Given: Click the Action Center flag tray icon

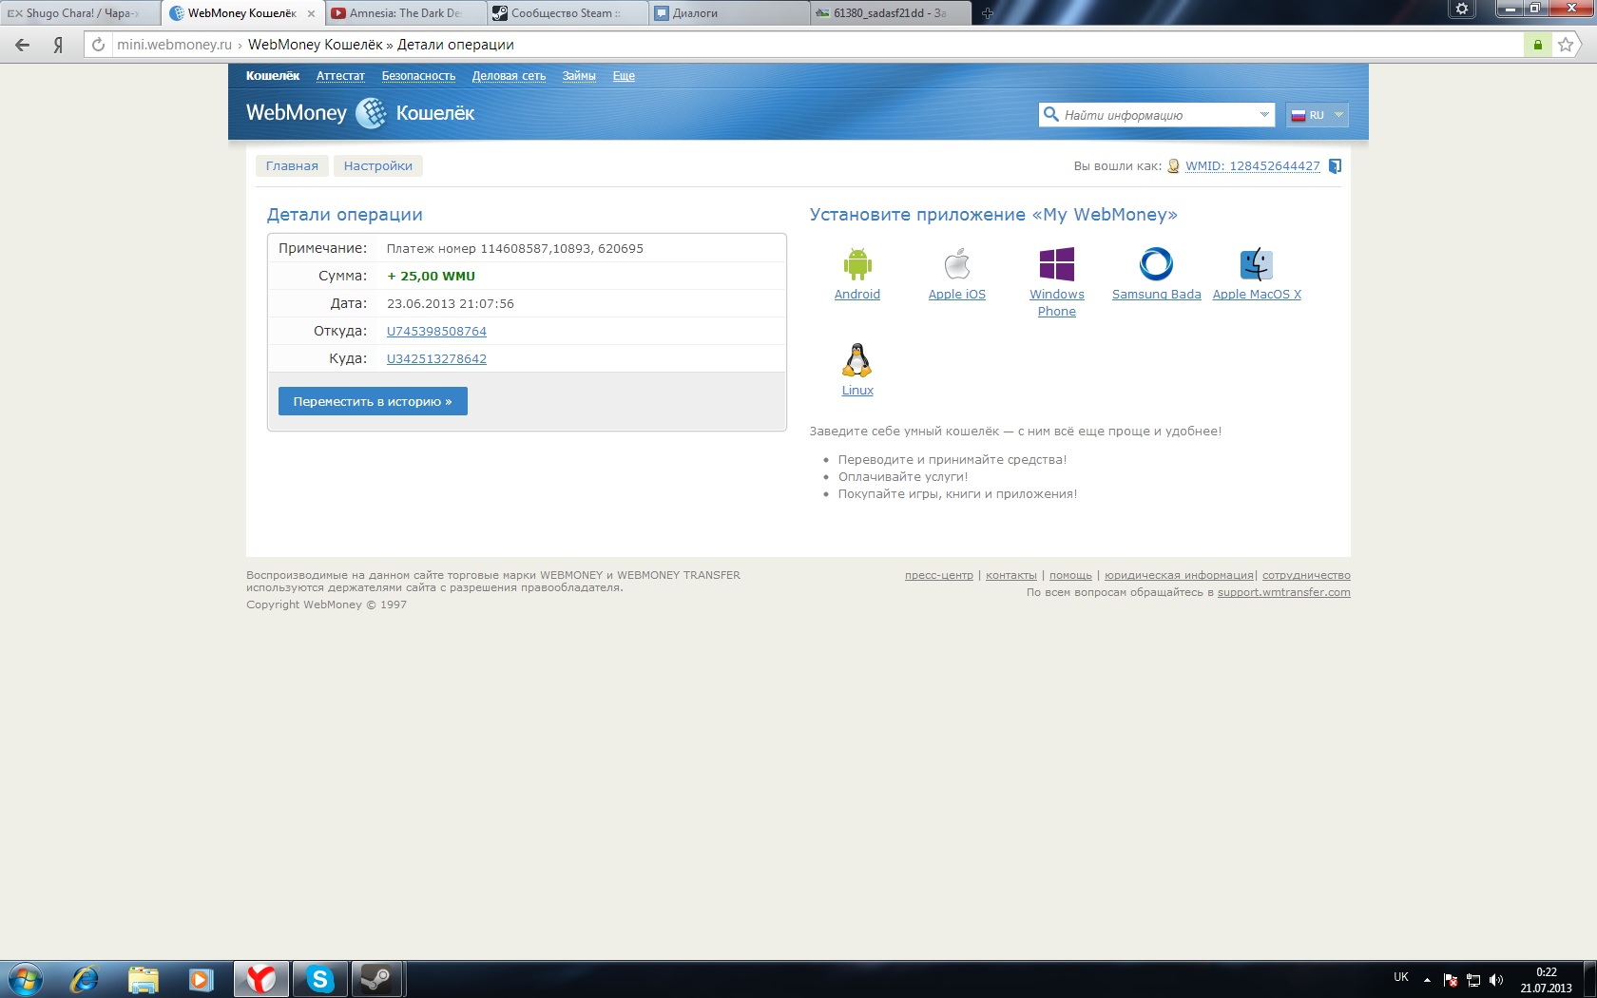Looking at the screenshot, I should click(1451, 980).
